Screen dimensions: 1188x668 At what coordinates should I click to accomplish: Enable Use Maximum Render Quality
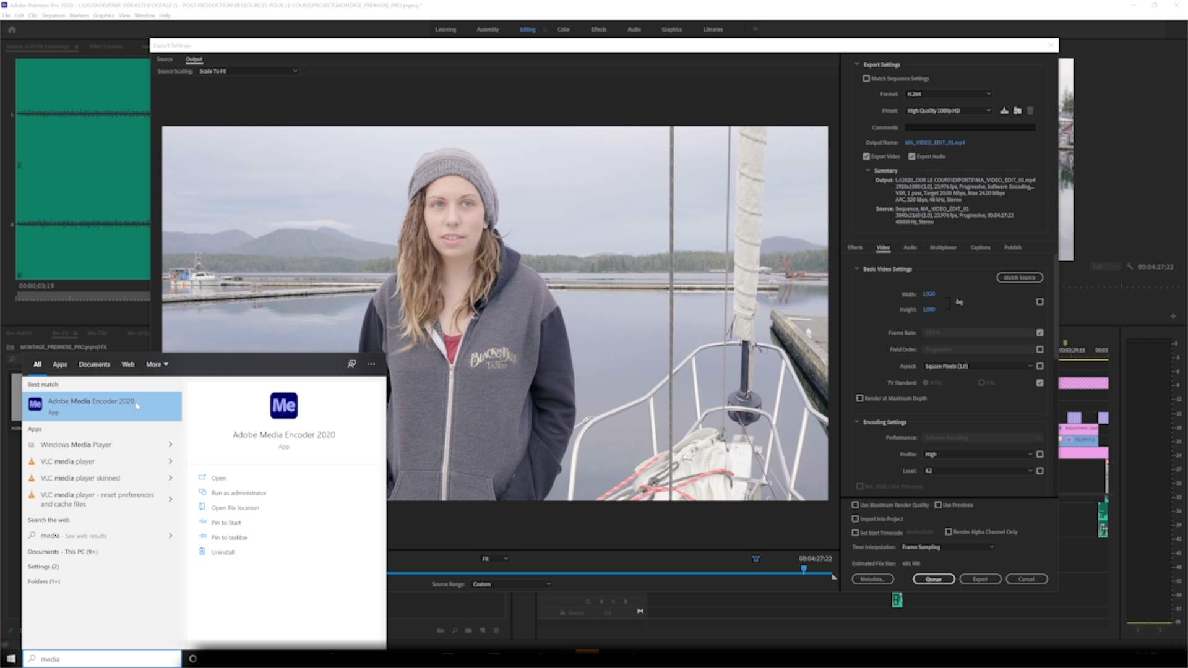[855, 505]
